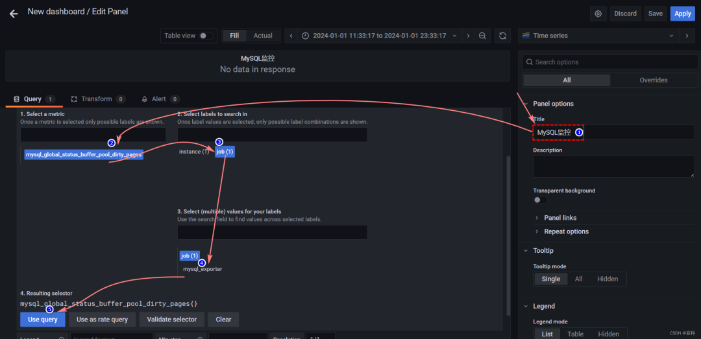Click the label search input field

coord(272,135)
